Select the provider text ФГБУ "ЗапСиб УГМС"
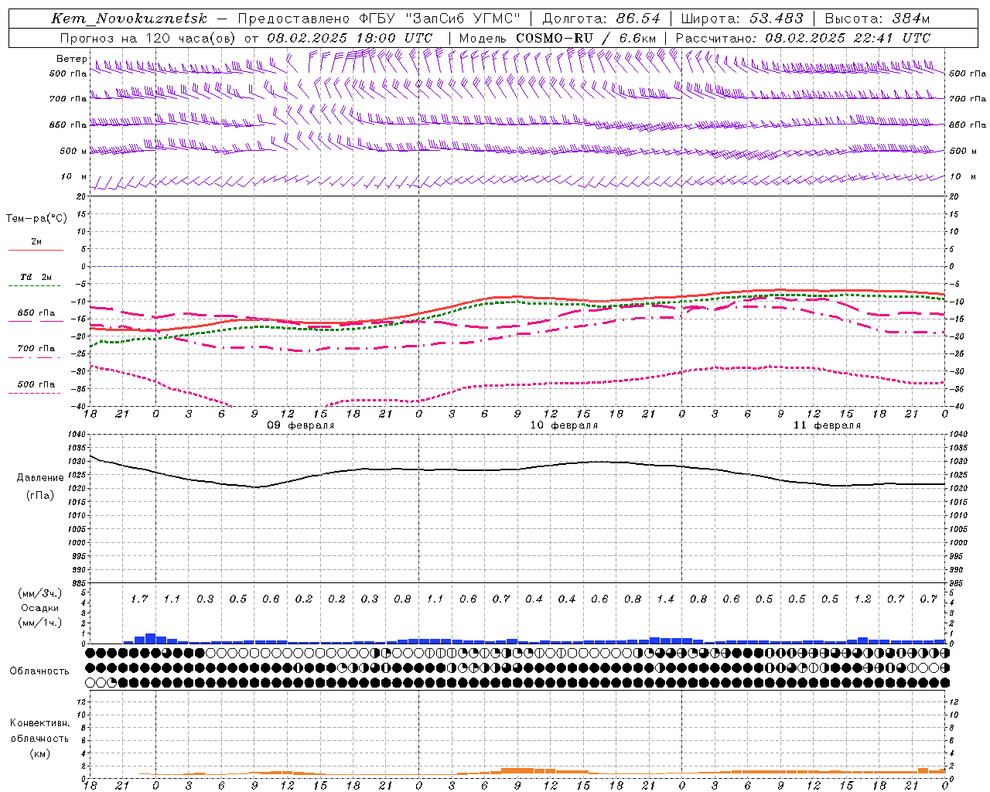The height and width of the screenshot is (792, 990). point(440,19)
